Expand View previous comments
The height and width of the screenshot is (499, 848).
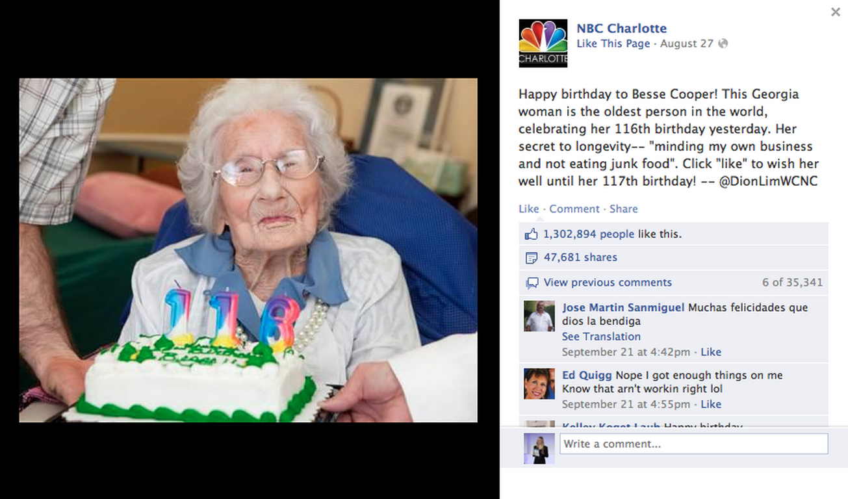coord(608,283)
